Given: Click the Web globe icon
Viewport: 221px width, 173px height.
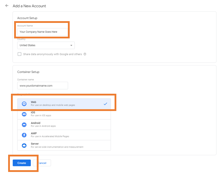Looking at the screenshot, I should point(24,104).
